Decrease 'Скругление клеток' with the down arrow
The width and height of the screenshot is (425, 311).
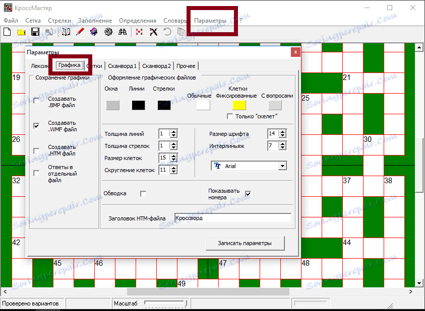(174, 172)
